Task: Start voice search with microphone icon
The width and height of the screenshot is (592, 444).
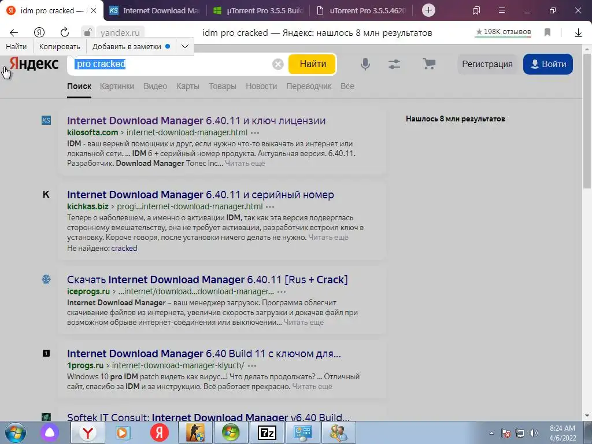Action: tap(365, 64)
